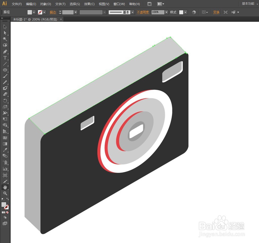259x243 pixels.
Task: Pick the Blend tool
Action: [x=5, y=156]
